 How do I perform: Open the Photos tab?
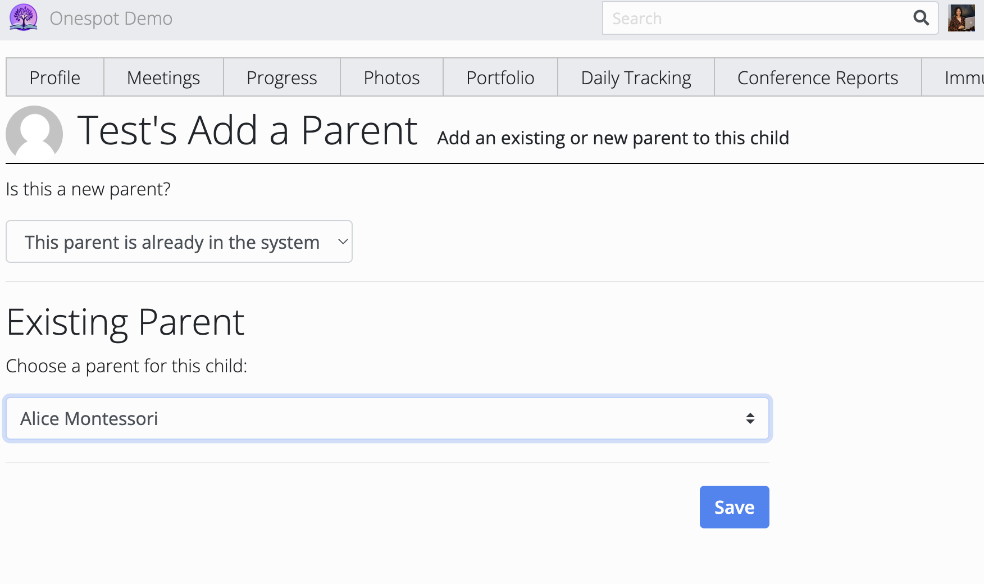click(x=391, y=77)
